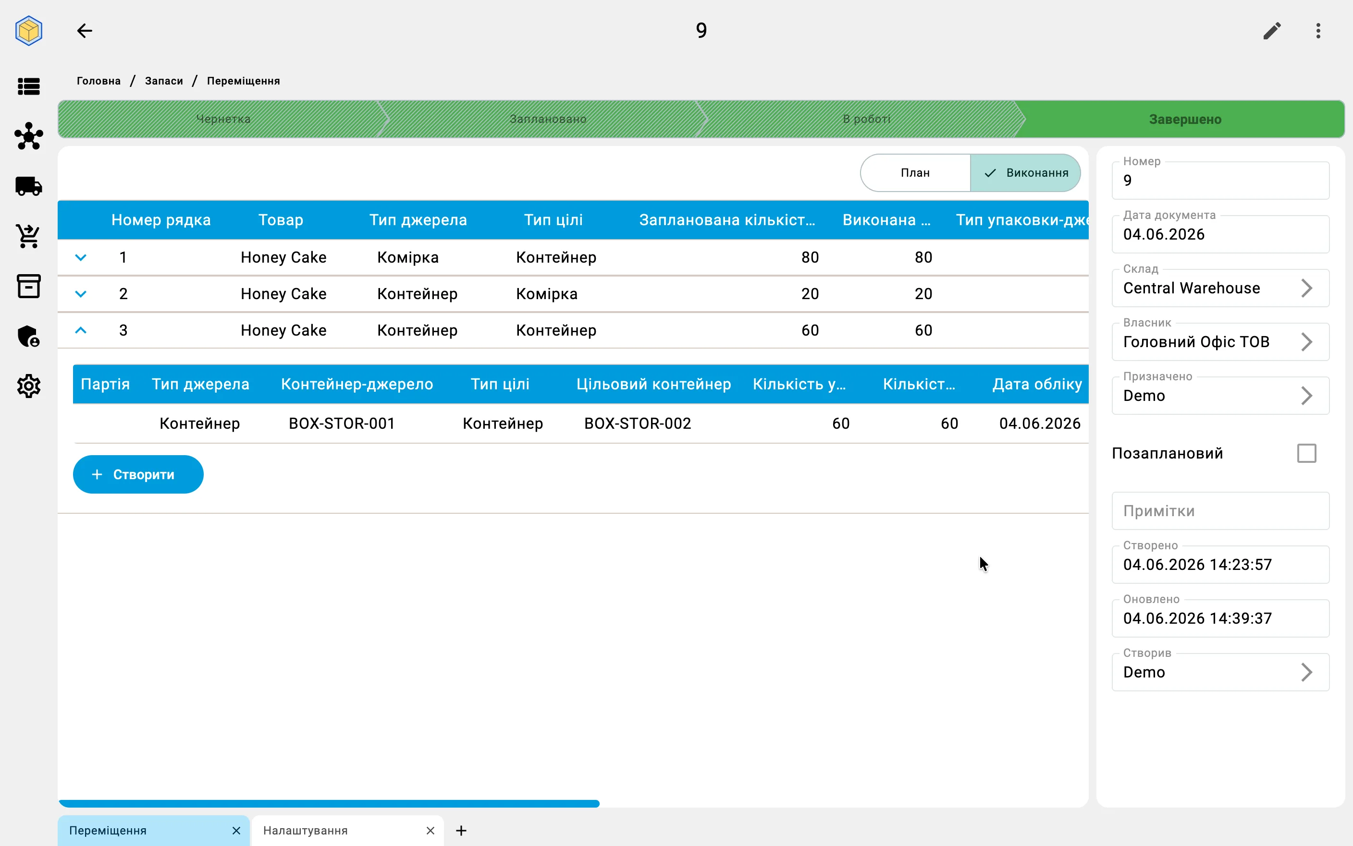Image resolution: width=1353 pixels, height=846 pixels.
Task: Go back using the arrow icon
Action: [85, 30]
